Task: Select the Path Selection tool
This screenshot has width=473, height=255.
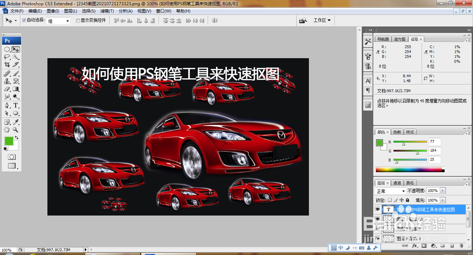Action: [7, 113]
